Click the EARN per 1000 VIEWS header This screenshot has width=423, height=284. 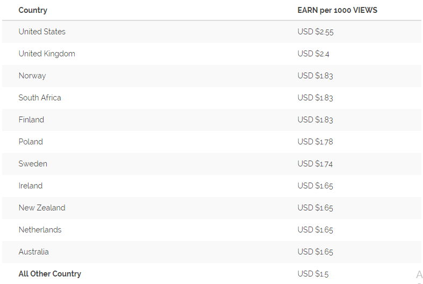[x=337, y=10]
